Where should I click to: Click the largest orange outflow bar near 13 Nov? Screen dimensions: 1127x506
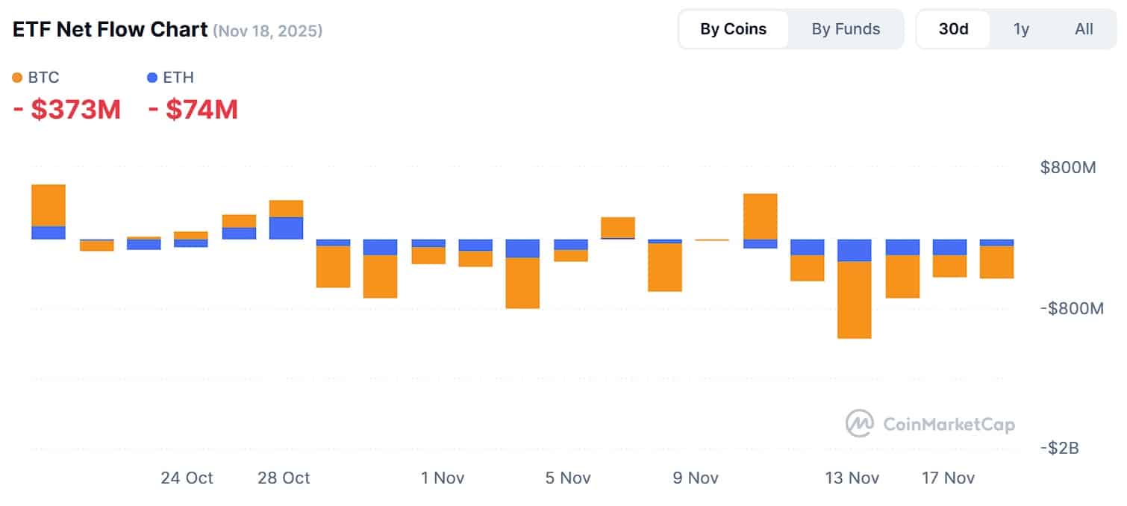(854, 299)
